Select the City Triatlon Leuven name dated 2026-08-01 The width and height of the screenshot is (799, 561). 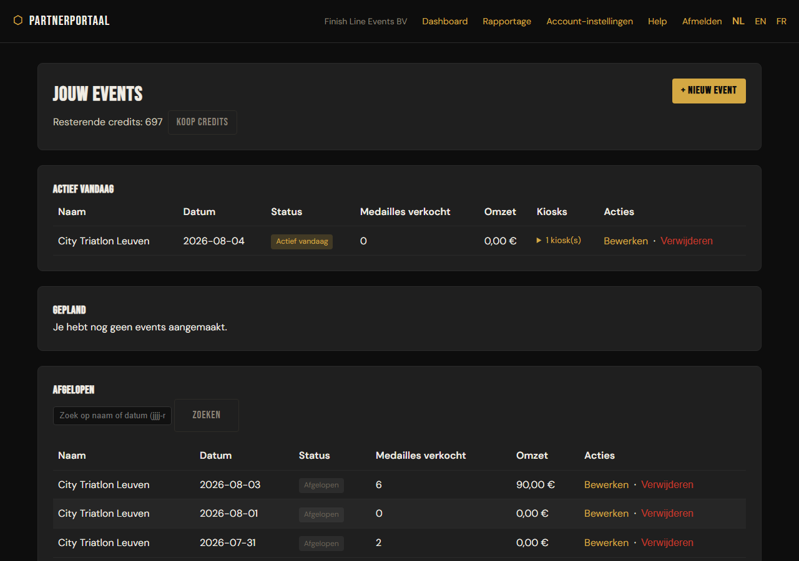[x=104, y=514]
